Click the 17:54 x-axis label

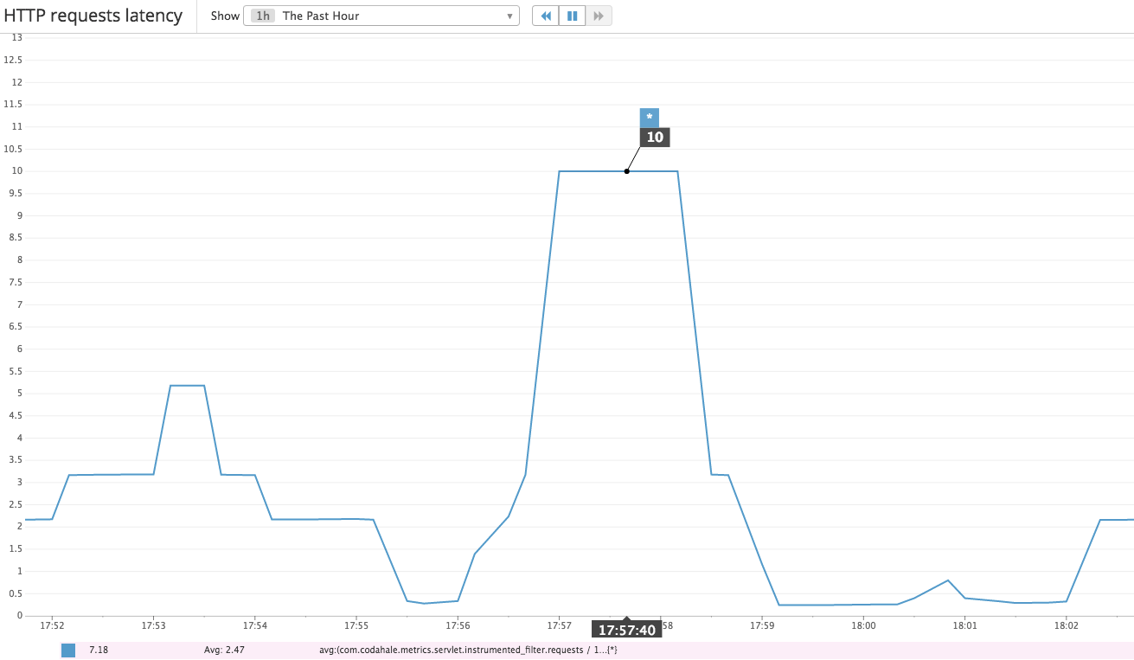click(x=254, y=625)
